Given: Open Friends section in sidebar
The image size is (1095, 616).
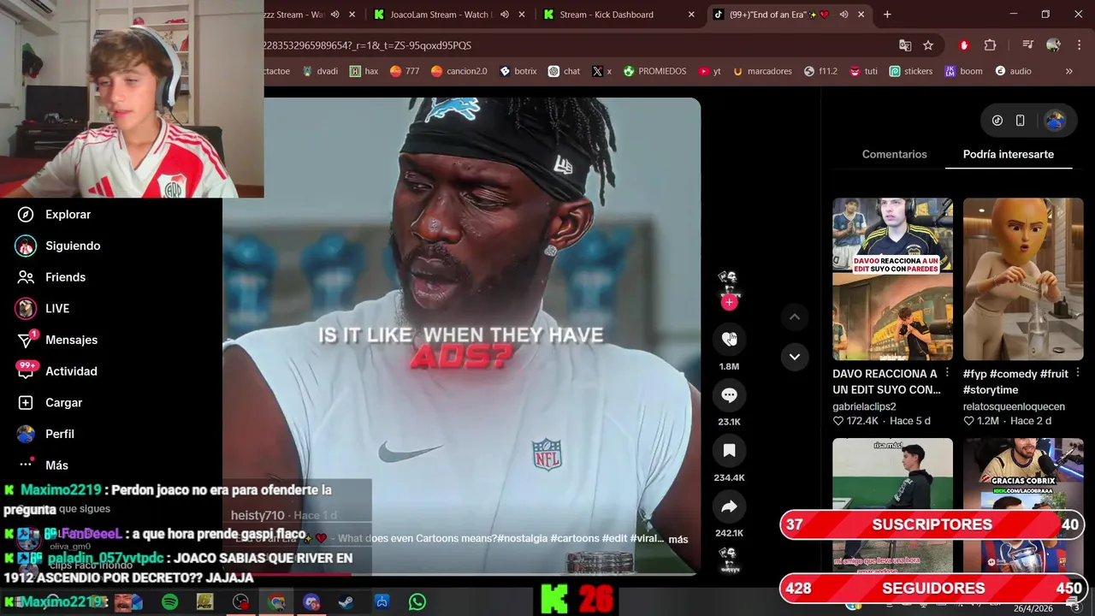Looking at the screenshot, I should (53, 277).
